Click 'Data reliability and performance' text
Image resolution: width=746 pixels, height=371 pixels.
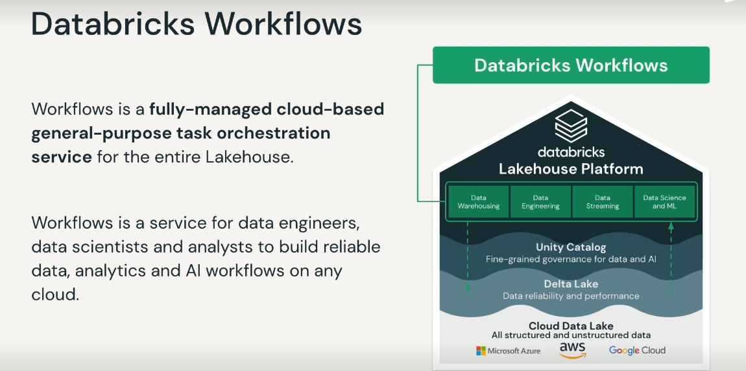[571, 296]
